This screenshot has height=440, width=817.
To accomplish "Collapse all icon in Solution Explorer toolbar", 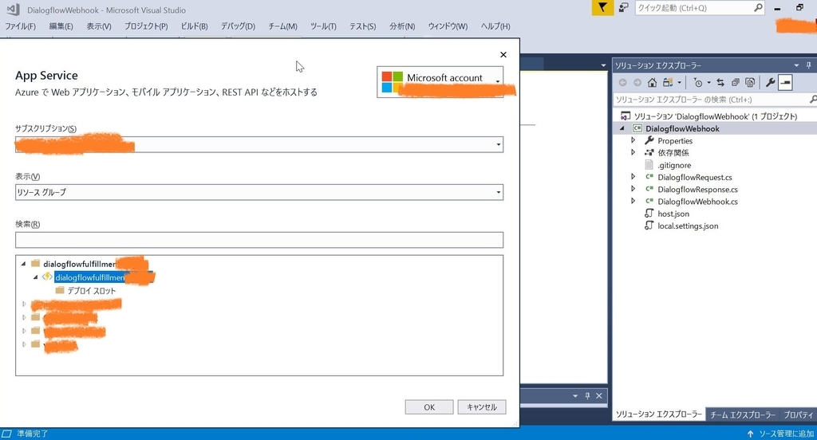I will 735,82.
